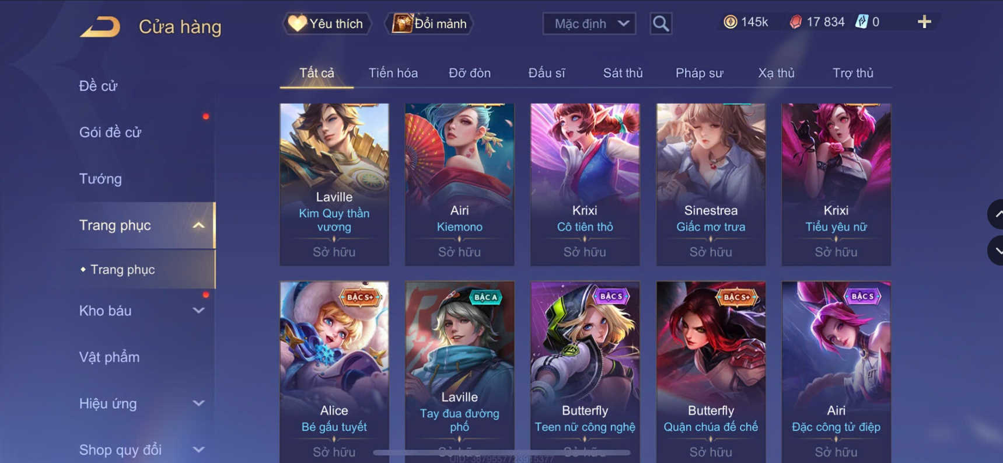The image size is (1003, 463).
Task: Tap the blue ticket currency icon
Action: 861,22
